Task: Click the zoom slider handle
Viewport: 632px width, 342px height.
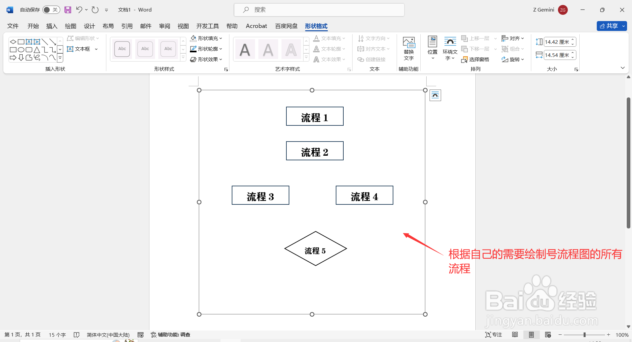Action: [585, 335]
